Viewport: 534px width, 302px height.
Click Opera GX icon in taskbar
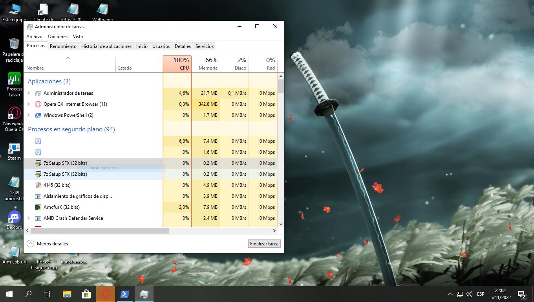105,294
